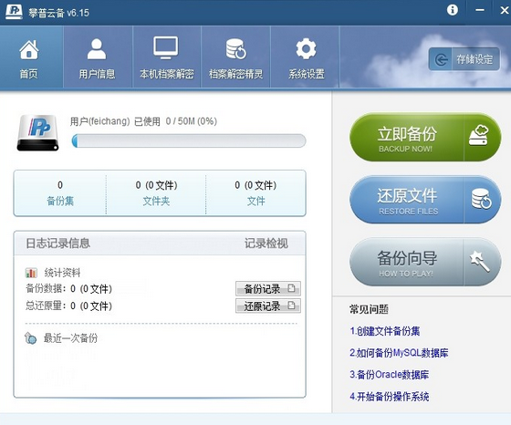Click the back arrow icon beside 存储设定
This screenshot has height=425, width=511.
click(442, 59)
